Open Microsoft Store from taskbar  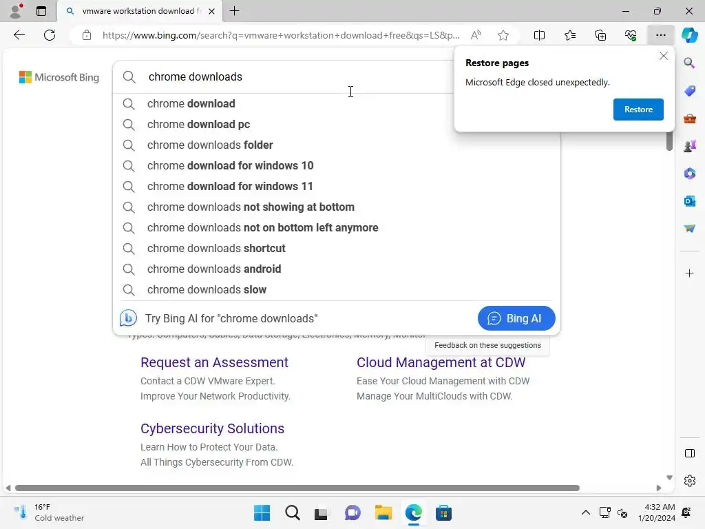(443, 512)
